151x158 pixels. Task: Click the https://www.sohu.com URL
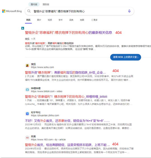43,67
